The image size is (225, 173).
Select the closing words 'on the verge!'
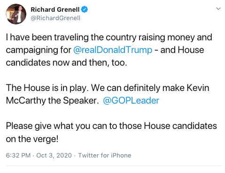pyautogui.click(x=32, y=139)
